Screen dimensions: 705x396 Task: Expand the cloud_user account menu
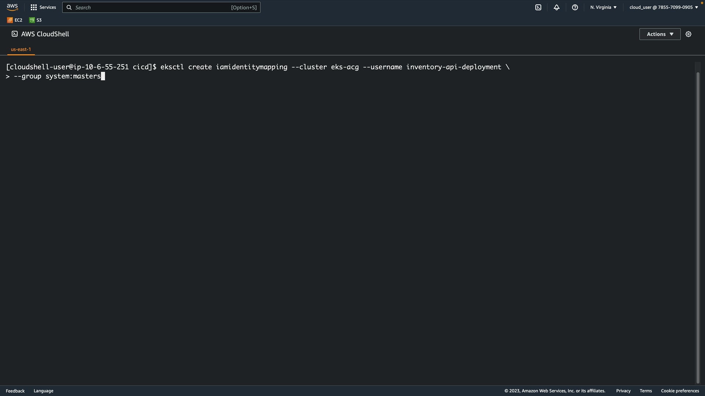[664, 7]
